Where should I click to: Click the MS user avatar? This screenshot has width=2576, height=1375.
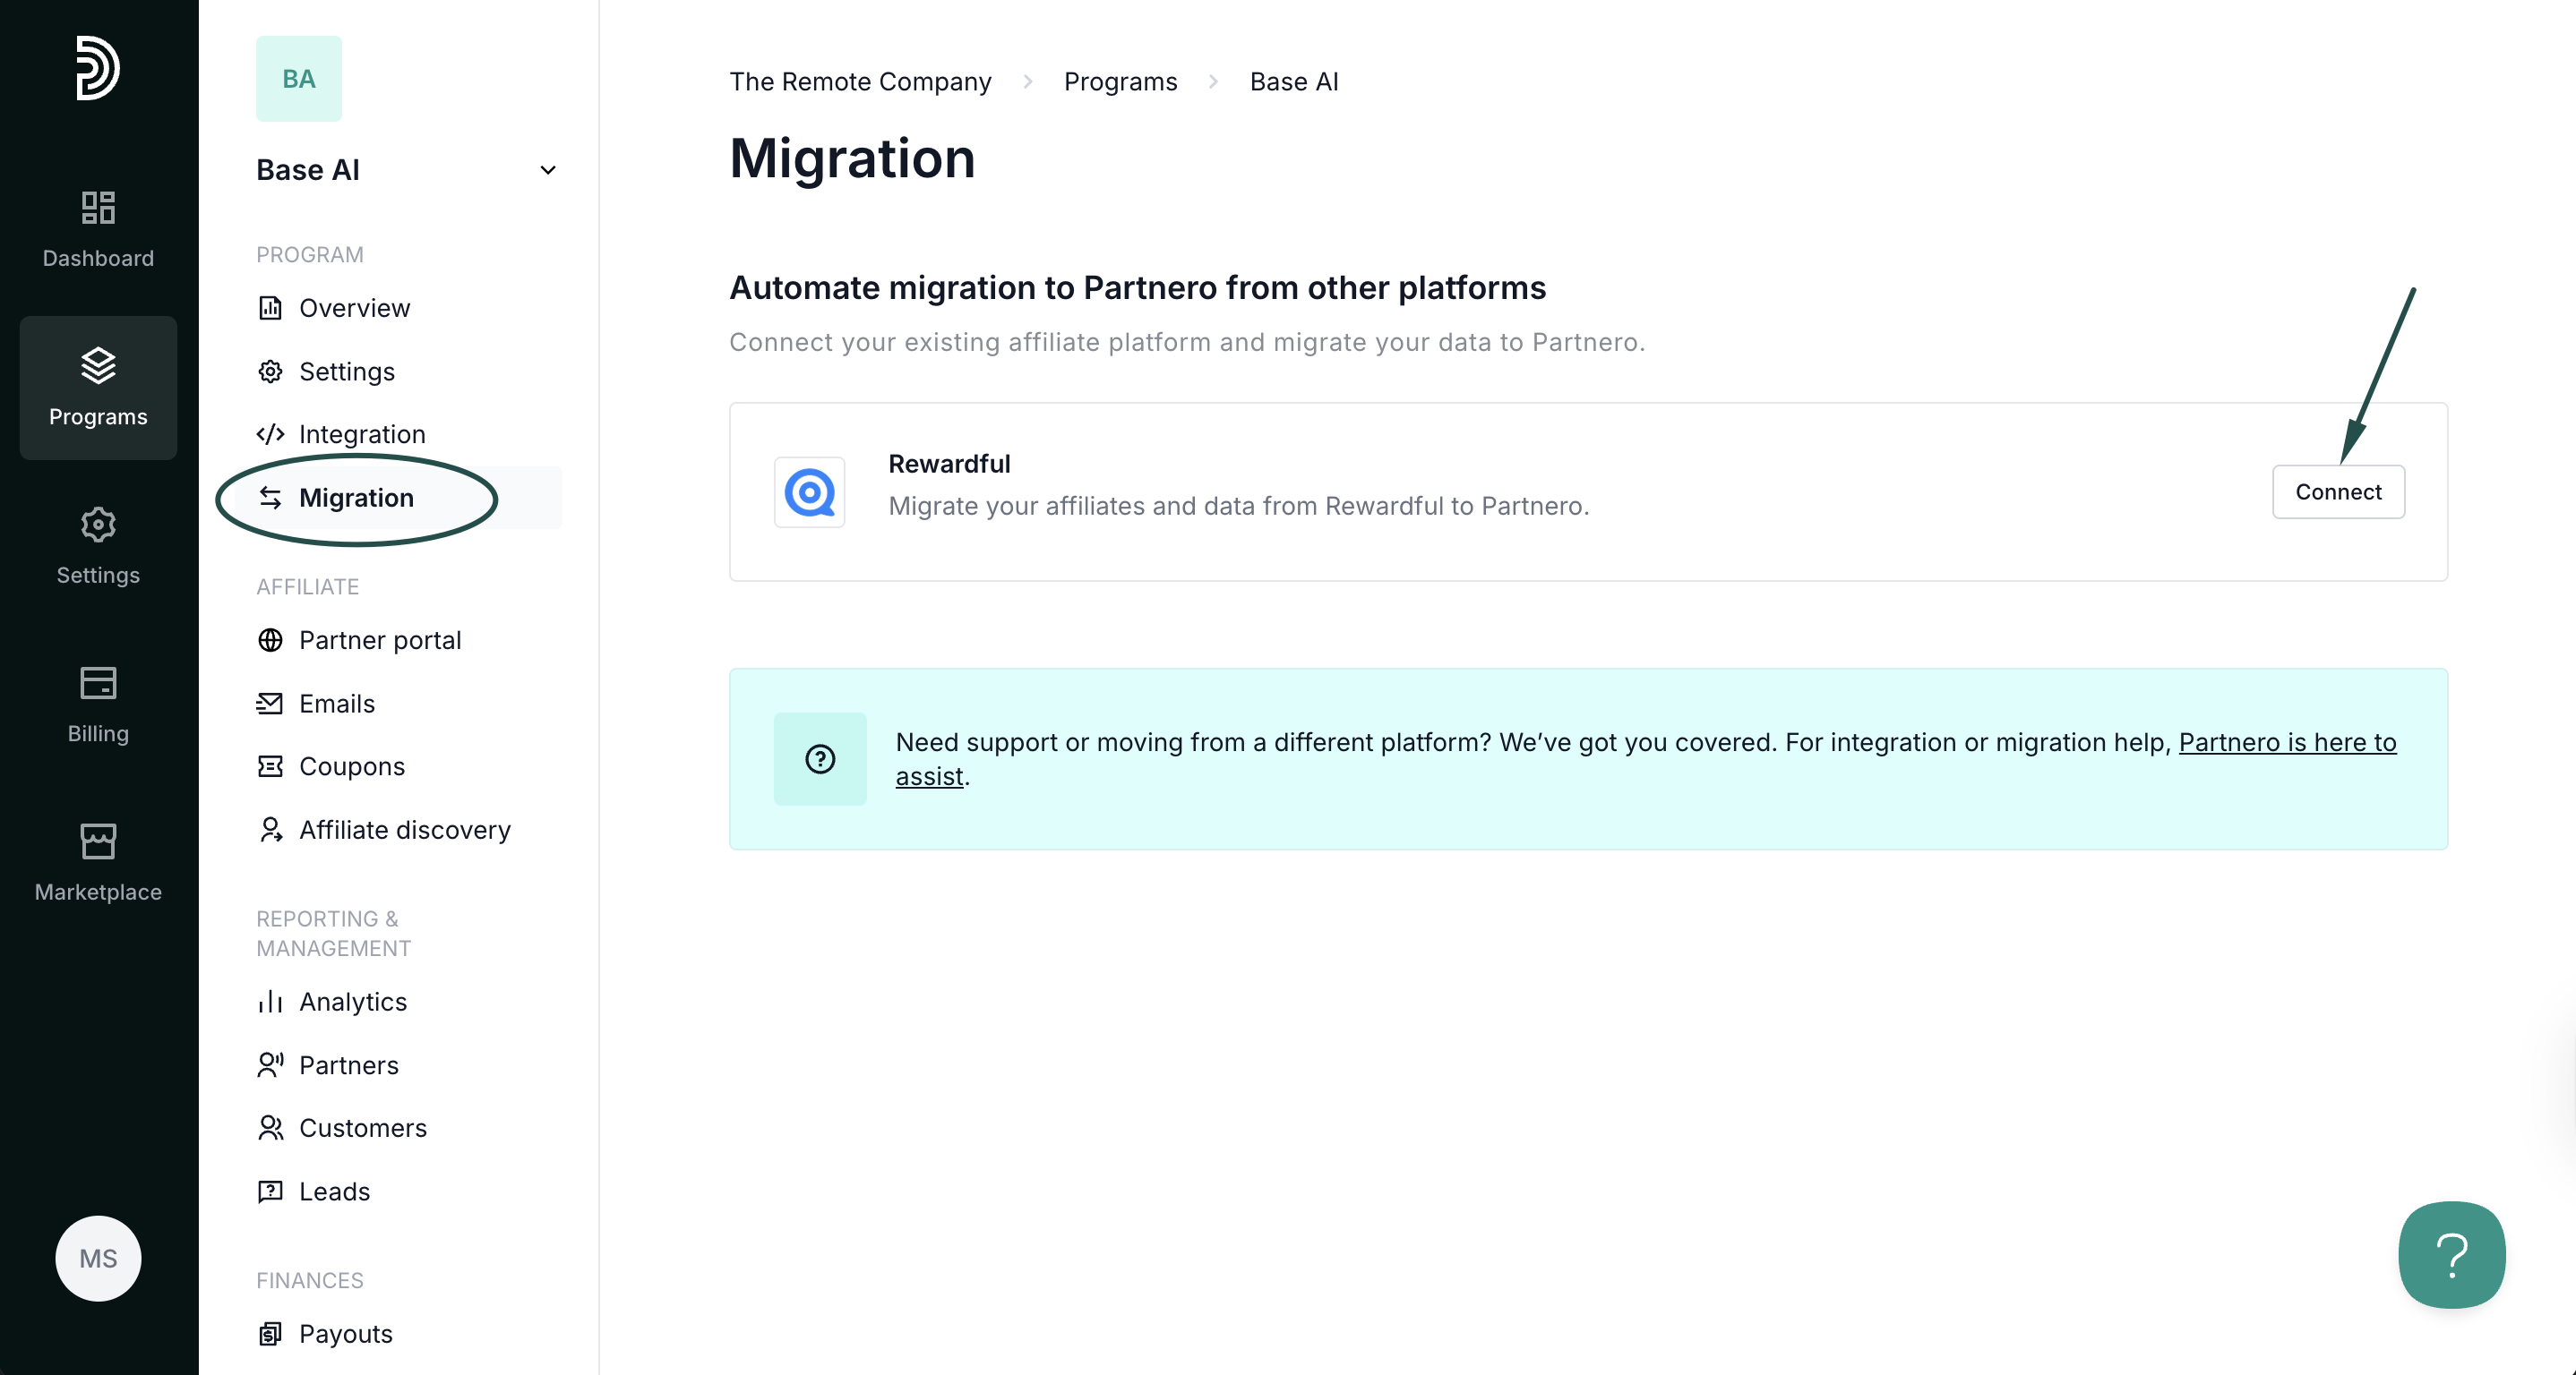[x=98, y=1258]
